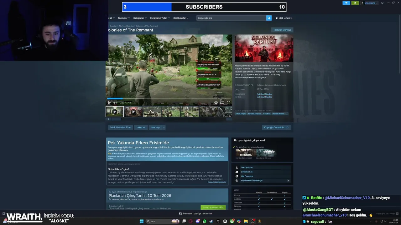Image resolution: width=401 pixels, height=225 pixels.
Task: Focus the 'Mağazada ara' search field
Action: (x=231, y=18)
